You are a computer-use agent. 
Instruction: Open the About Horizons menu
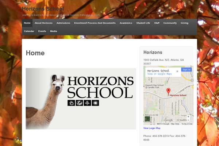(x=43, y=23)
